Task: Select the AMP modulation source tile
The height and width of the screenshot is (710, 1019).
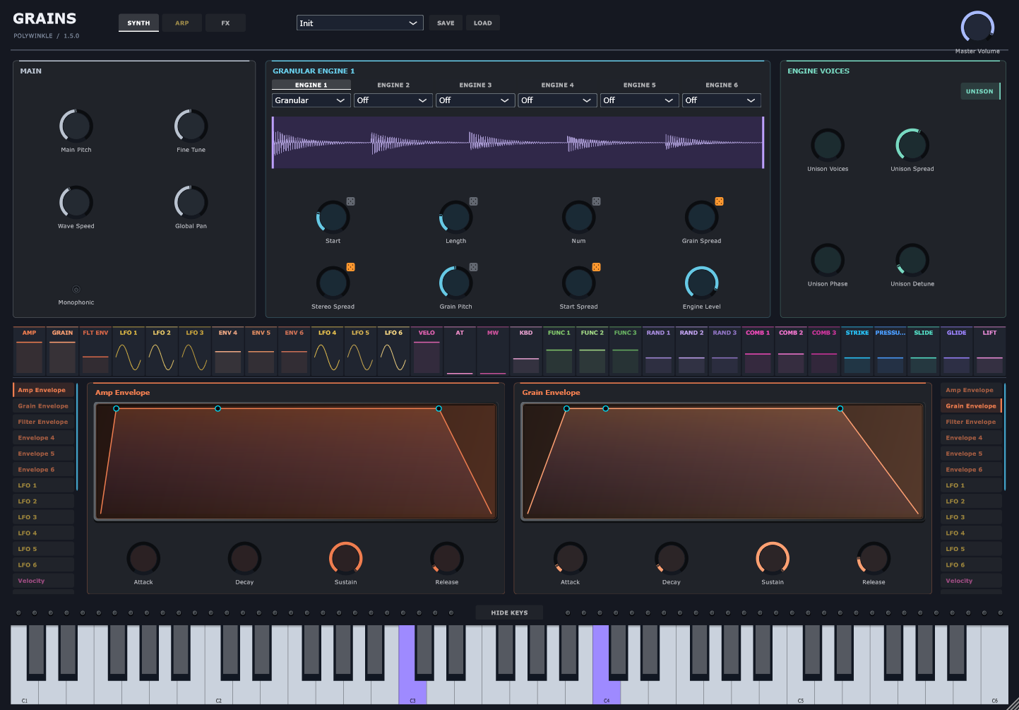Action: [29, 350]
